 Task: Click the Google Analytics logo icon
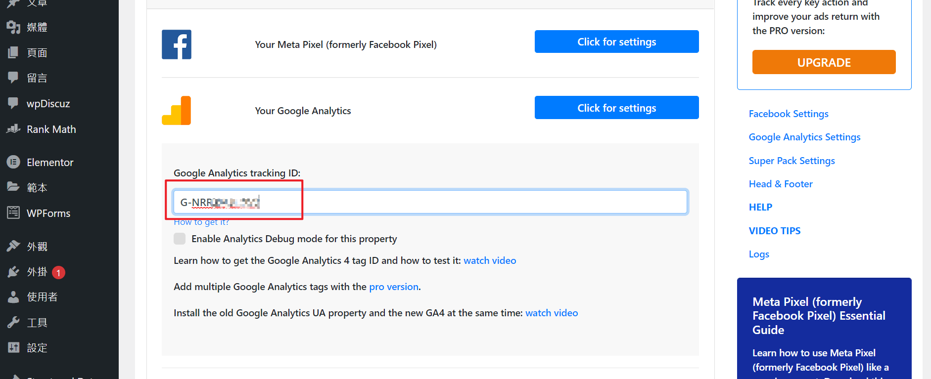(x=177, y=110)
